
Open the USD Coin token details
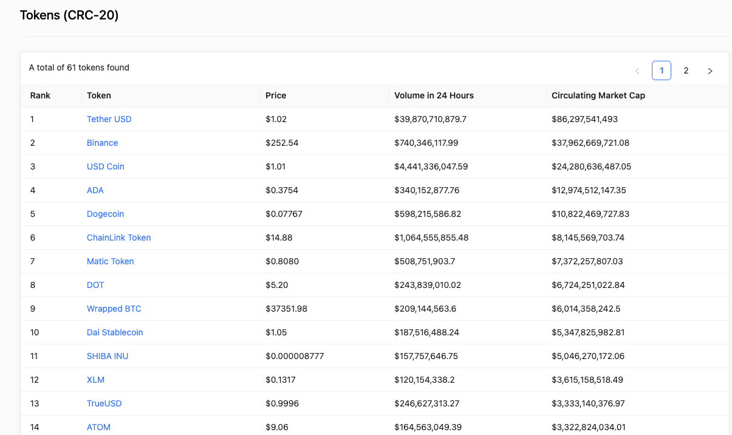[x=105, y=166]
